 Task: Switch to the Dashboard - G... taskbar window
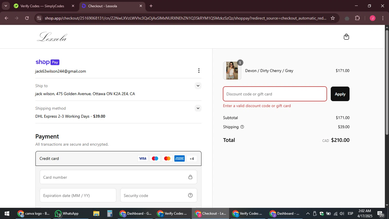coord(135,214)
